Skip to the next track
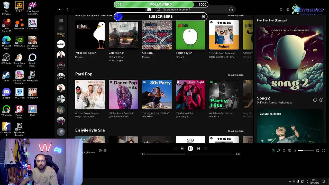The height and width of the screenshot is (185, 329). 198,149
